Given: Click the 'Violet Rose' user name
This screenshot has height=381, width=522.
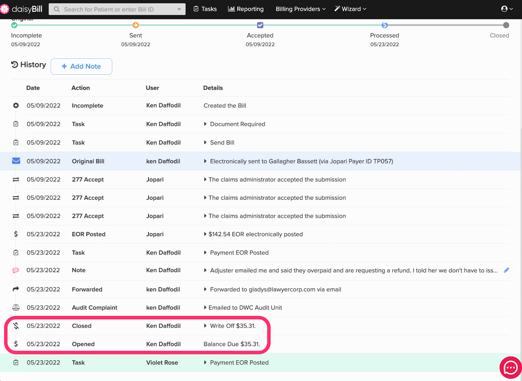Looking at the screenshot, I should click(x=162, y=362).
